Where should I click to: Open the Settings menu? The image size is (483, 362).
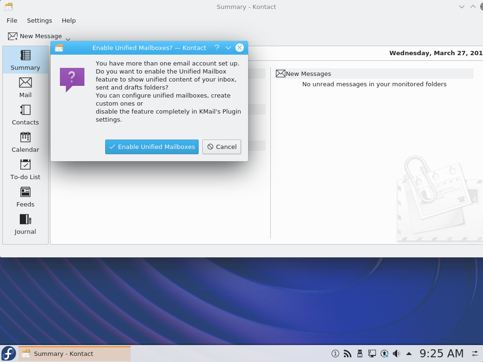pos(40,20)
